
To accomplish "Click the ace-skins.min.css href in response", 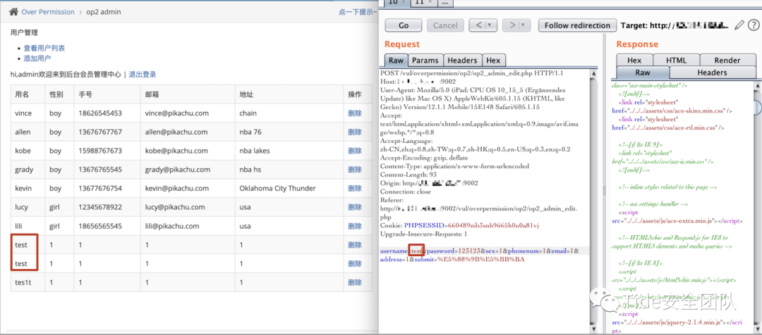I will click(x=673, y=111).
